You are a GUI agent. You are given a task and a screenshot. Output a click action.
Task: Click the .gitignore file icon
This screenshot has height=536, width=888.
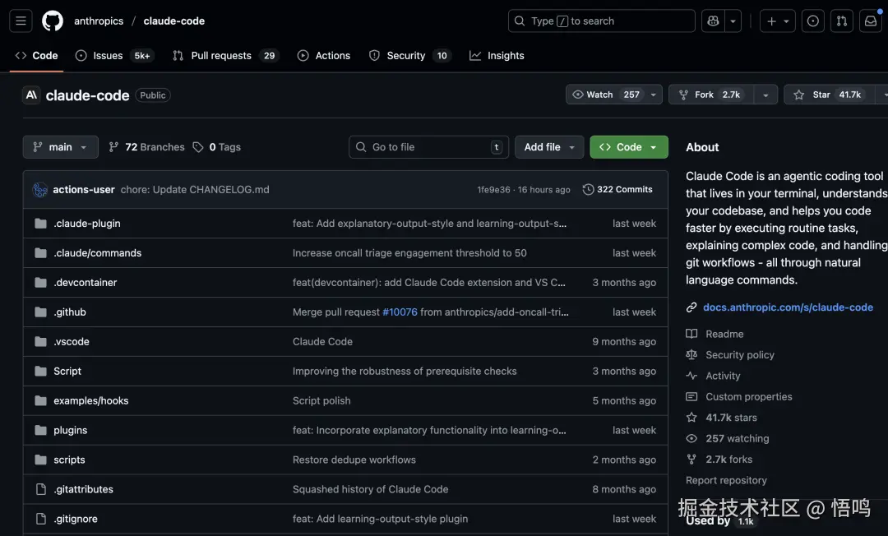coord(40,519)
